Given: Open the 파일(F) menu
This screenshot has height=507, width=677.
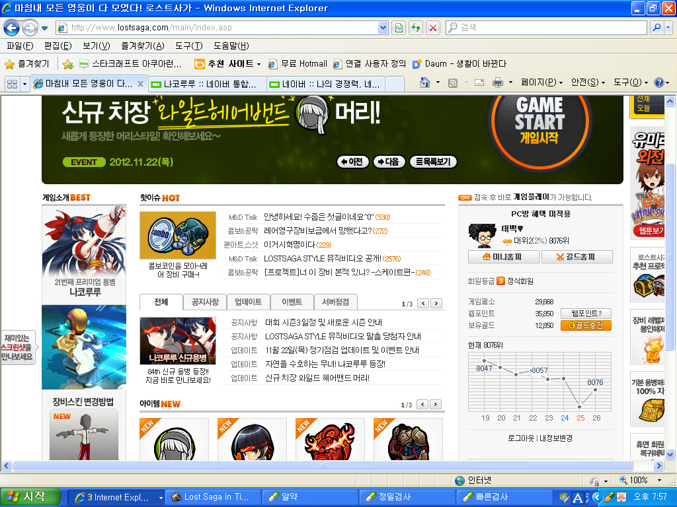Looking at the screenshot, I should (20, 46).
